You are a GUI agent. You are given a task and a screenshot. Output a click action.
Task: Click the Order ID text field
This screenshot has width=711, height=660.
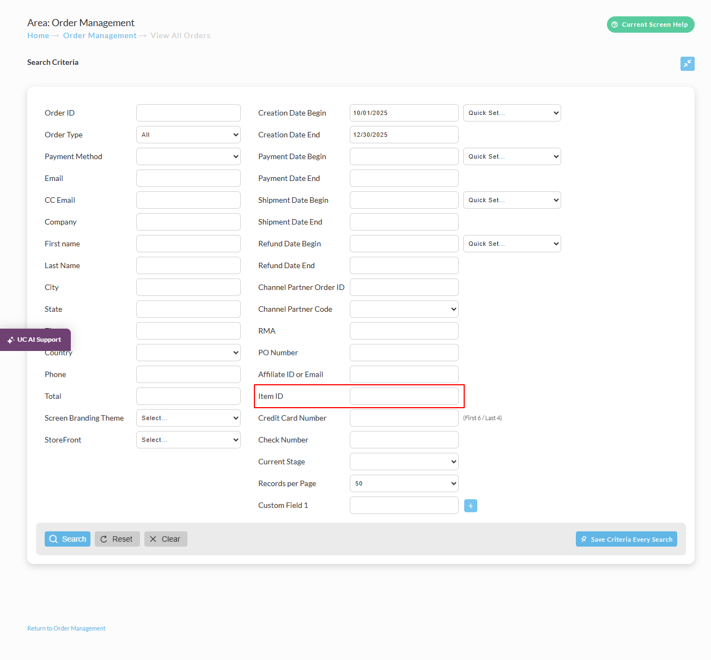click(x=189, y=113)
